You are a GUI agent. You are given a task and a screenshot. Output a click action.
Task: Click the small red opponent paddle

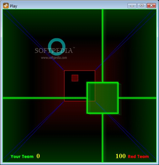pos(75,78)
